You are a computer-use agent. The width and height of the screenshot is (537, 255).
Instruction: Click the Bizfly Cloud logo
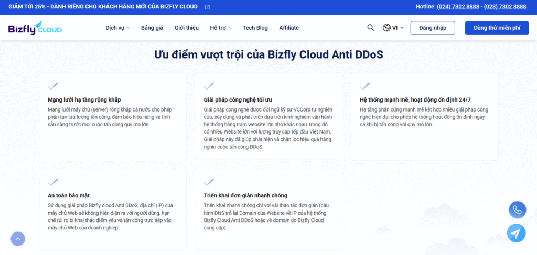[x=35, y=28]
